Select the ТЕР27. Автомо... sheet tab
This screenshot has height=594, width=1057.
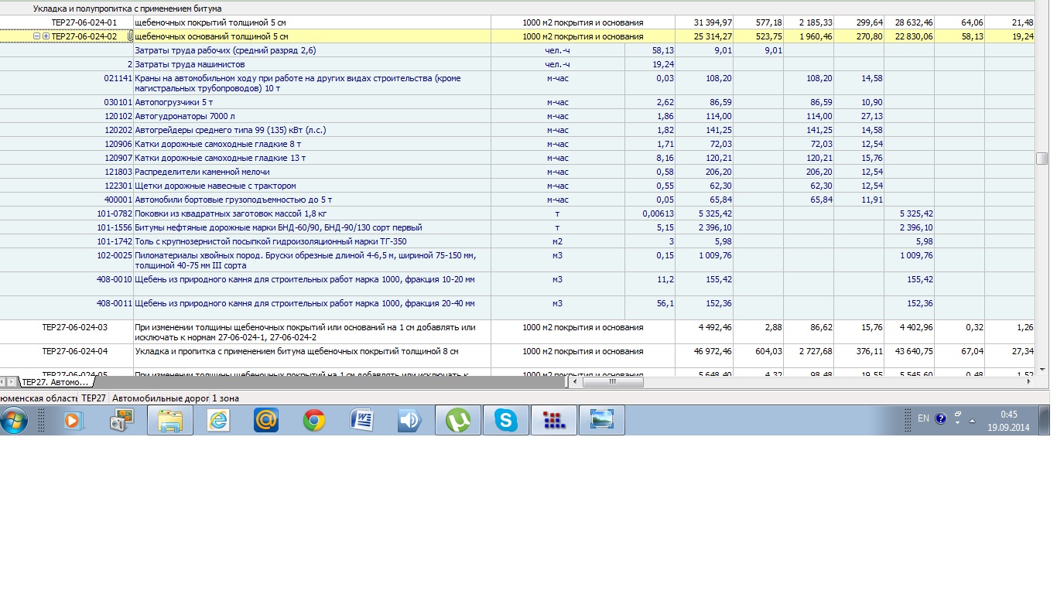pos(56,382)
